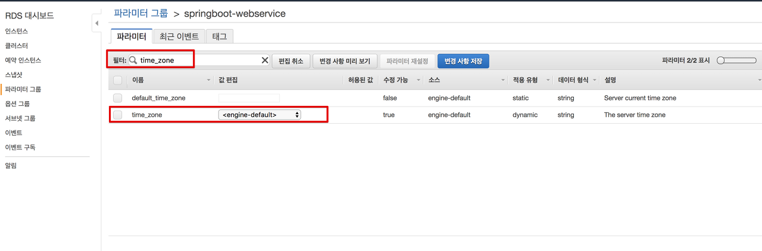Go to 옵션 그룹 in sidebar
Viewport: 762px width, 251px height.
coord(17,103)
